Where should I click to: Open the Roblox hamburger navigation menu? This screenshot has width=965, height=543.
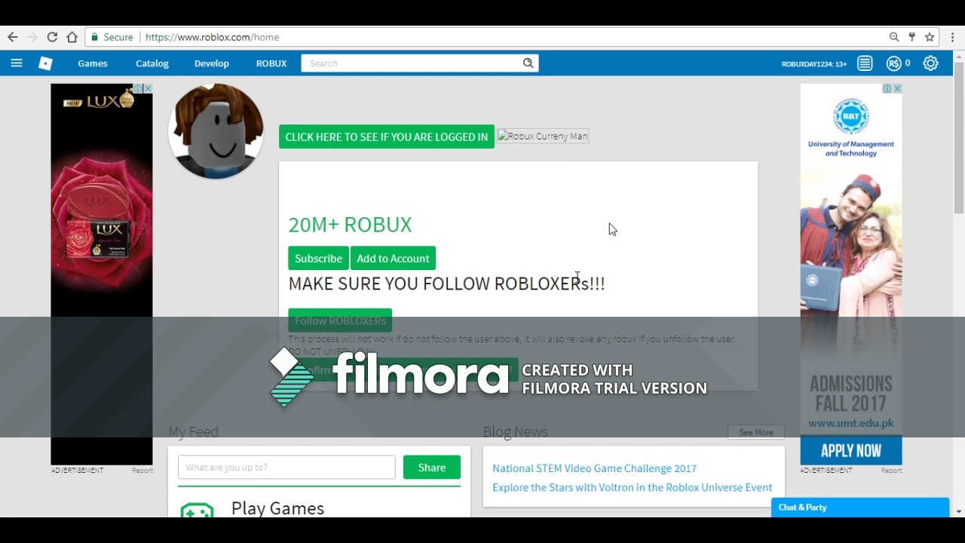pyautogui.click(x=17, y=63)
